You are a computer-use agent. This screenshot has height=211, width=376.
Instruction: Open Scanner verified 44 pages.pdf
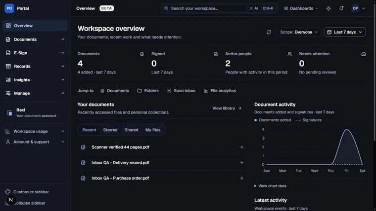point(161,147)
